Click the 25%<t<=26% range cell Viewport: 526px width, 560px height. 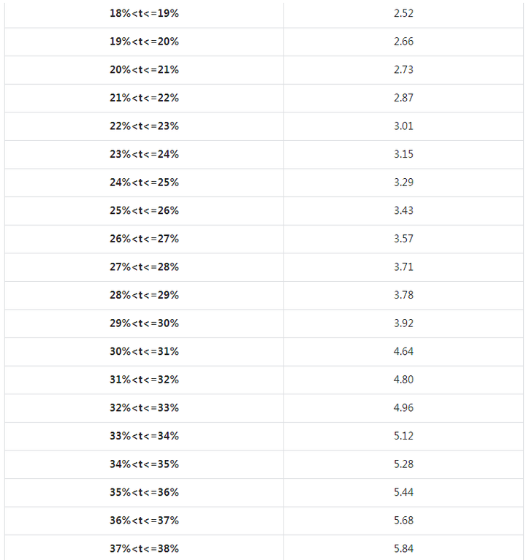(144, 210)
